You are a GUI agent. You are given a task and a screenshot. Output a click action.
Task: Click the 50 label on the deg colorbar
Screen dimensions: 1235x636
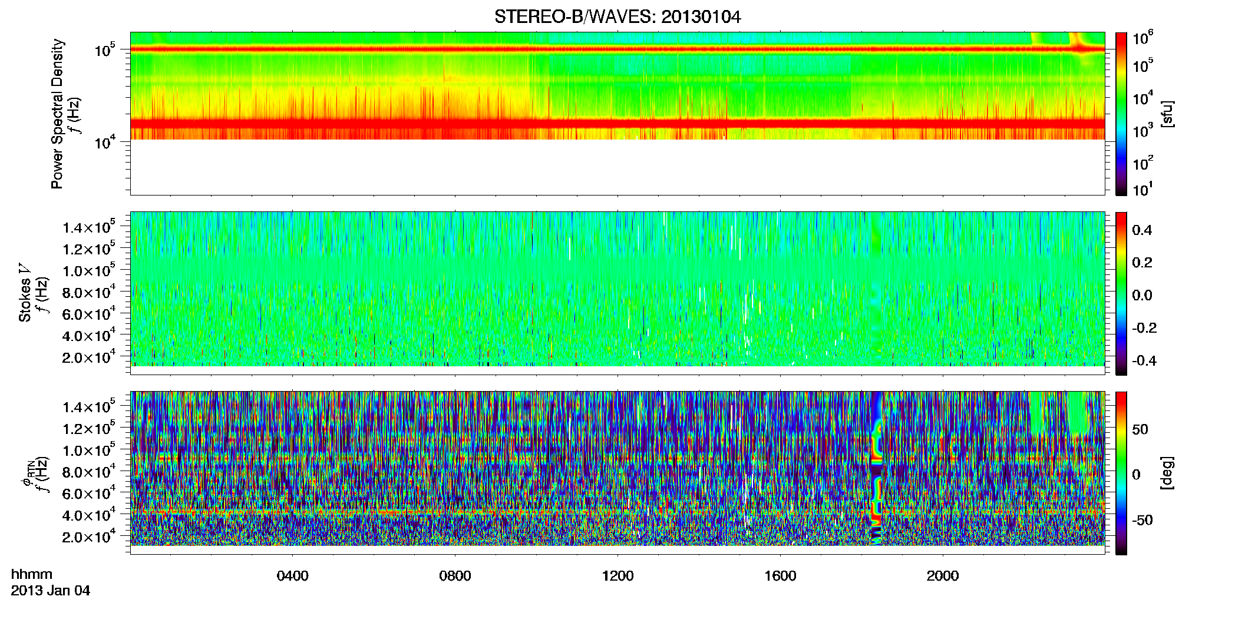click(1140, 429)
